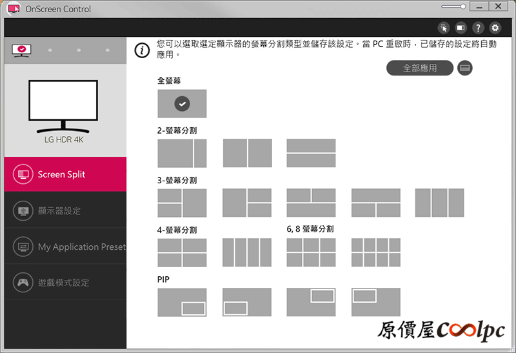Click the 3-螢幕分割 heading

coord(177,180)
